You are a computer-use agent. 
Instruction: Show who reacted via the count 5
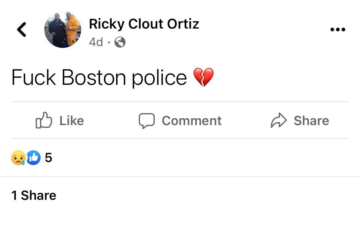click(x=49, y=158)
